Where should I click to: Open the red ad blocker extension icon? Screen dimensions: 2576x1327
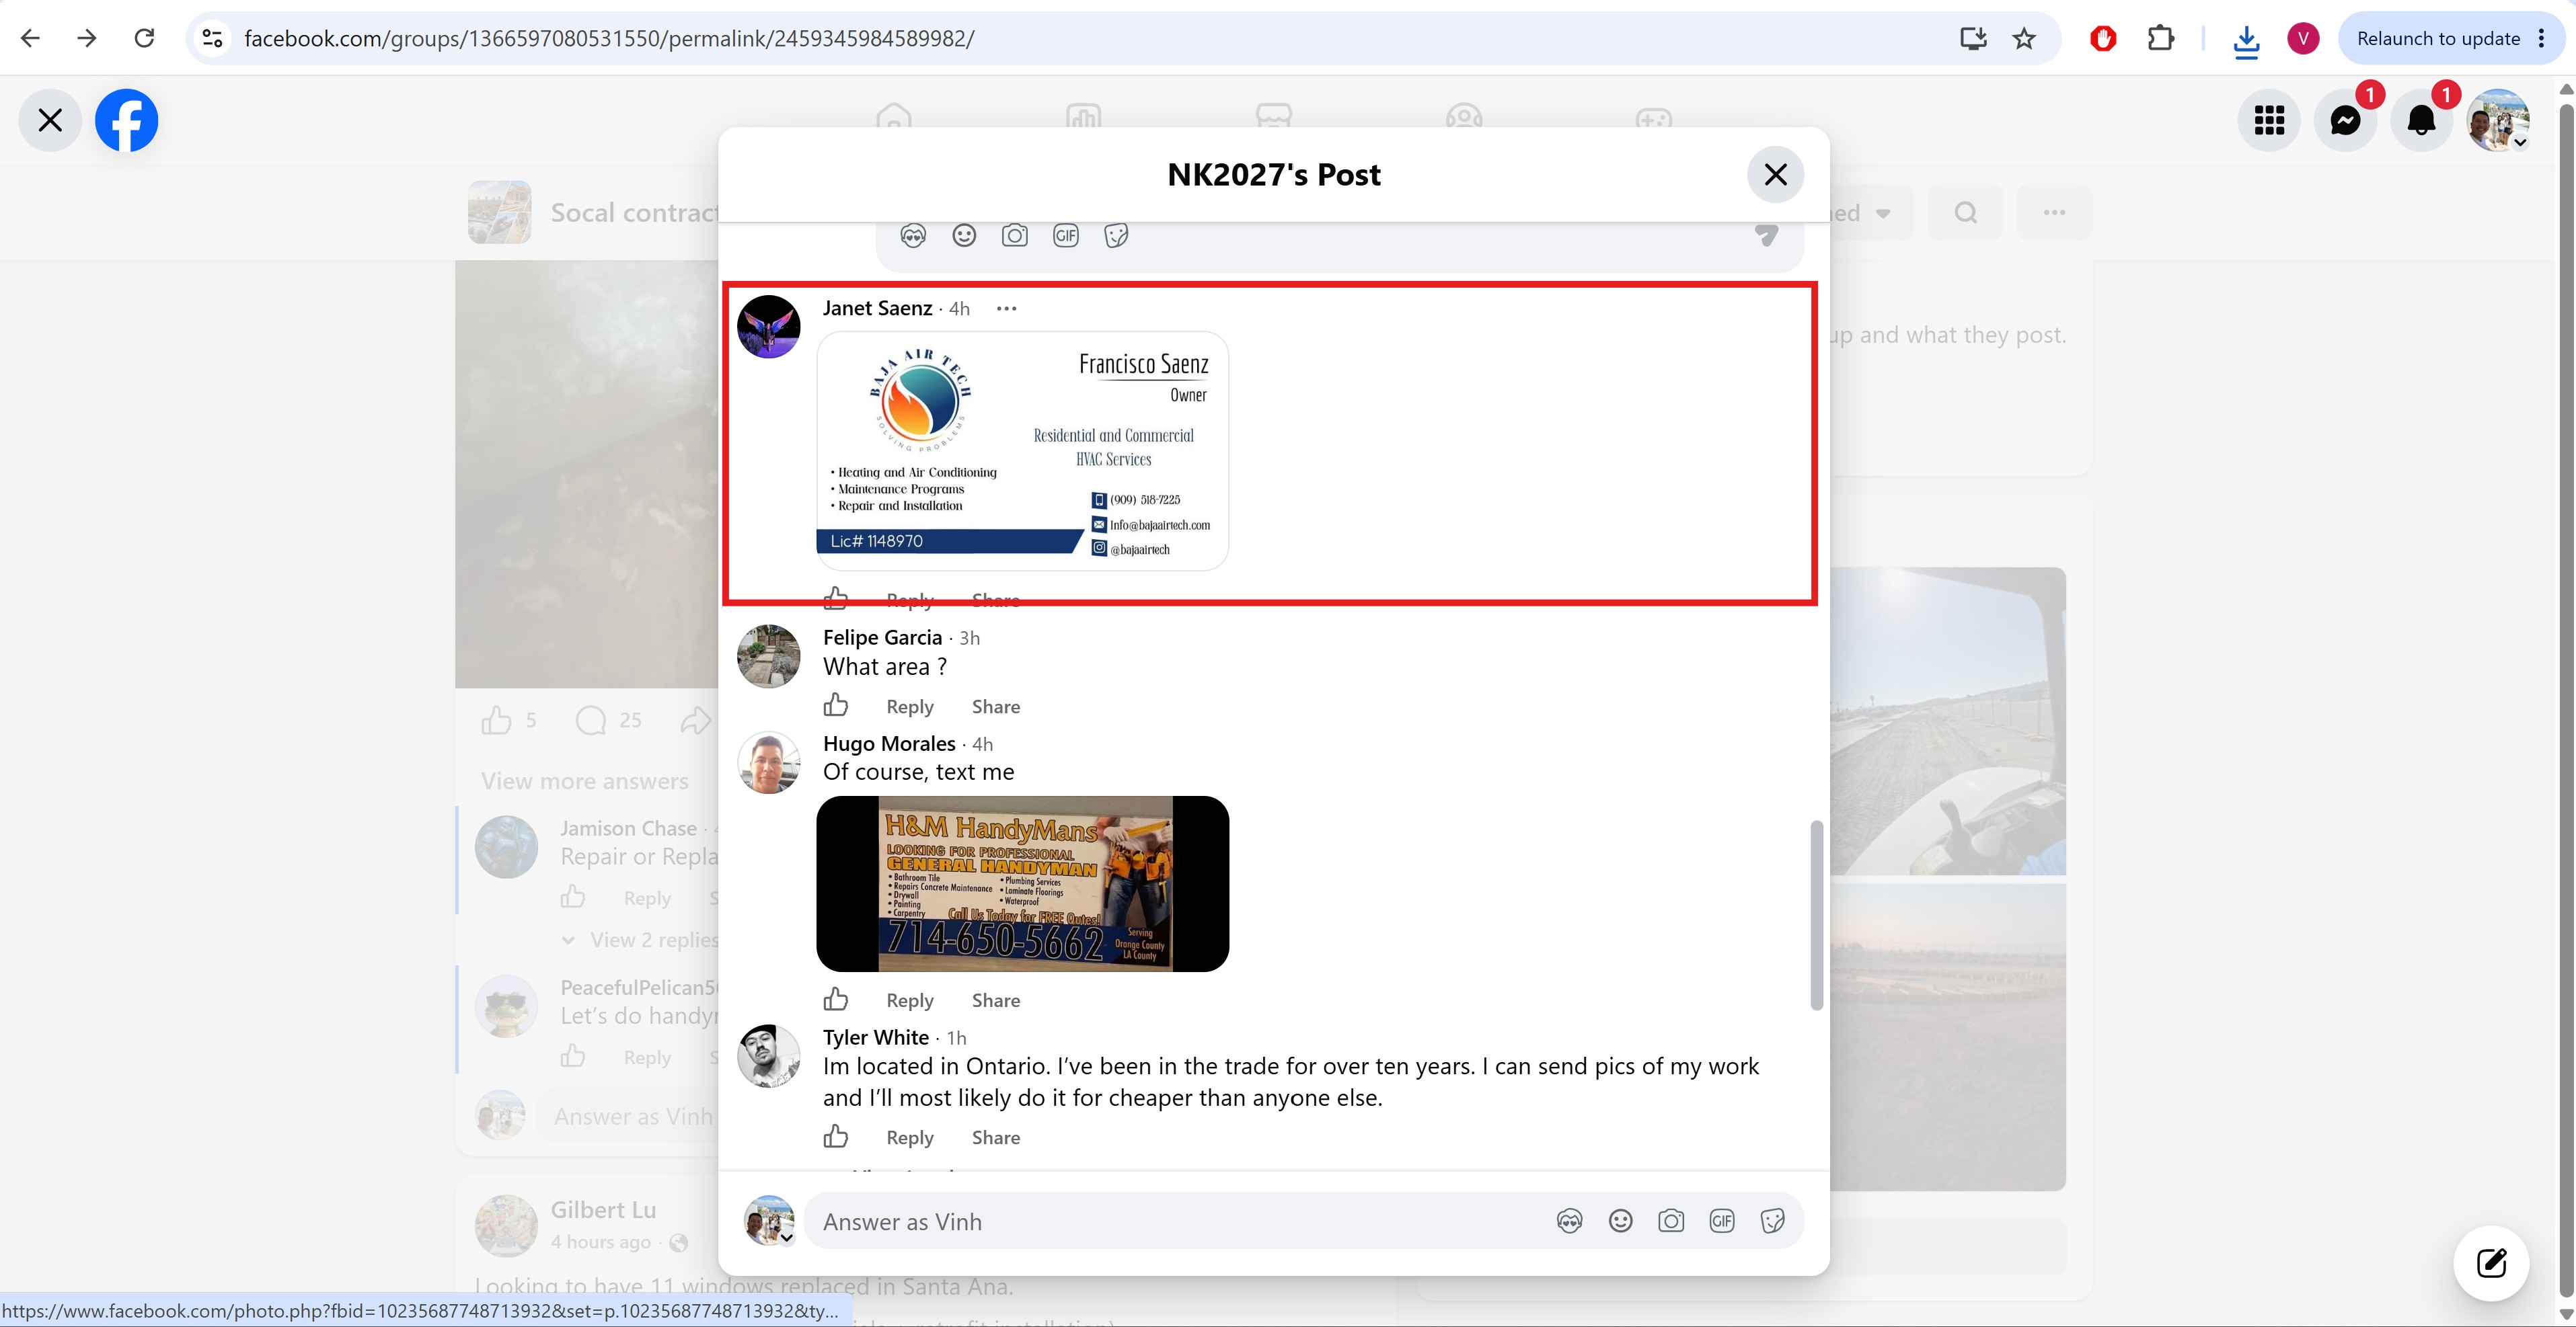[x=2103, y=38]
